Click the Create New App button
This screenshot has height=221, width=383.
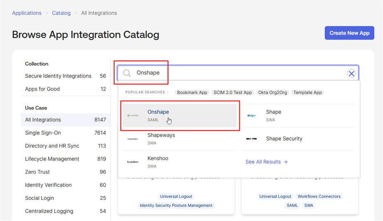349,33
